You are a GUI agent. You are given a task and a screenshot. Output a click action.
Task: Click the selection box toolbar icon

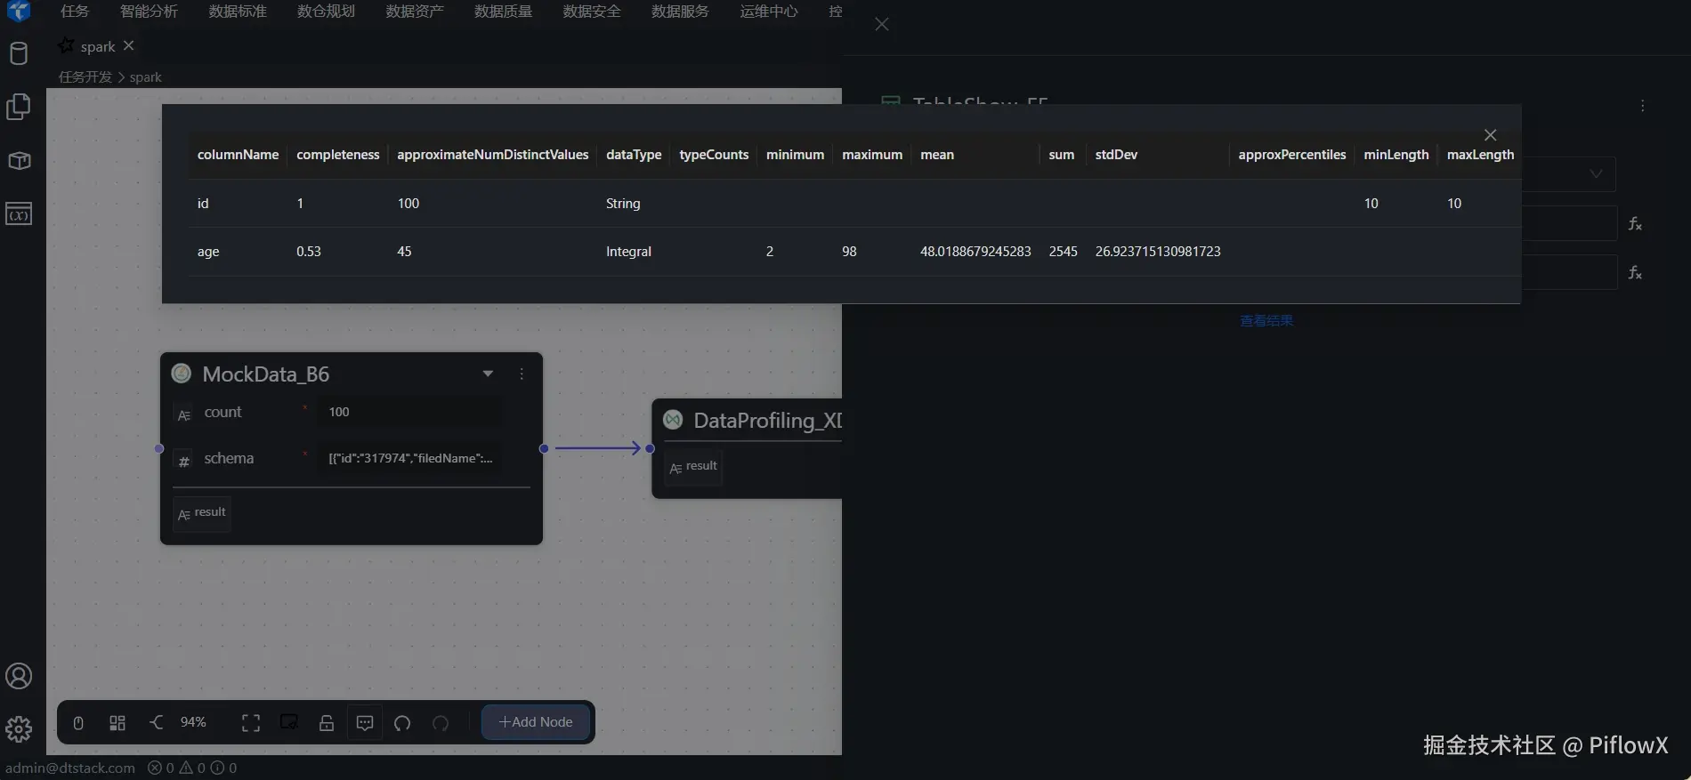pyautogui.click(x=289, y=723)
